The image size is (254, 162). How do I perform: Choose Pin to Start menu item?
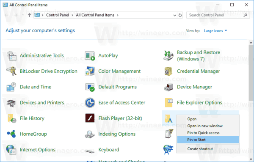click(x=208, y=140)
